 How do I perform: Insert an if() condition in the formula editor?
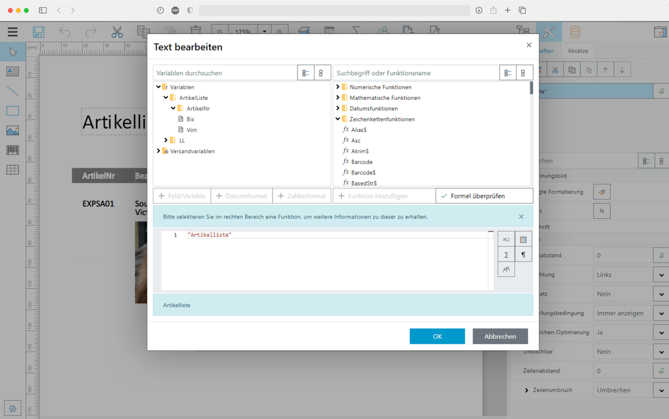coord(506,239)
